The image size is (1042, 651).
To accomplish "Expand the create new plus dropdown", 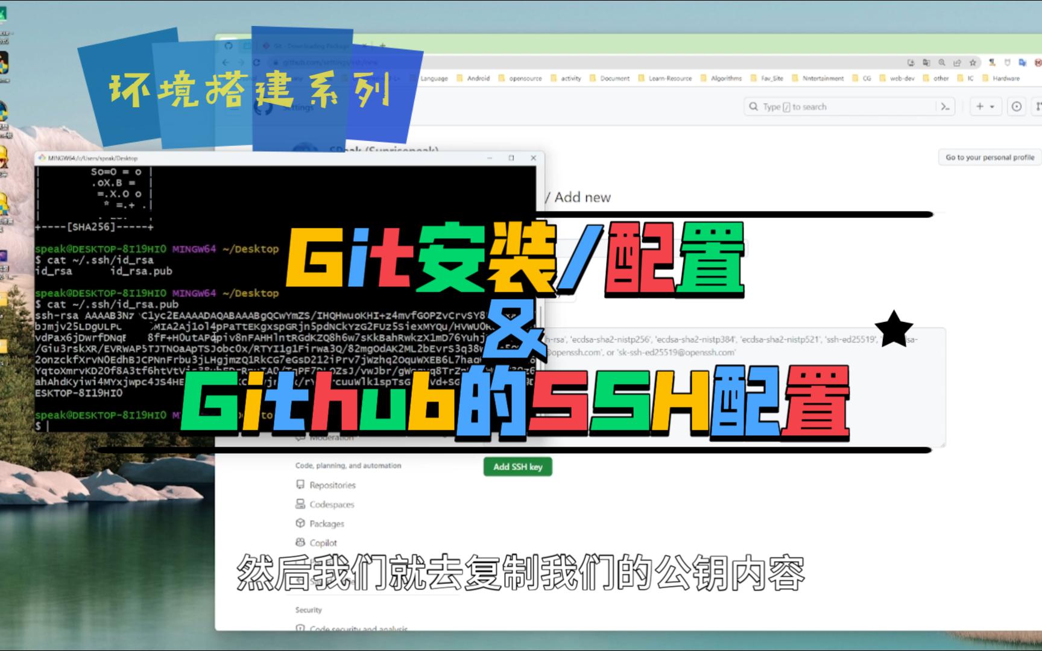I will click(985, 107).
